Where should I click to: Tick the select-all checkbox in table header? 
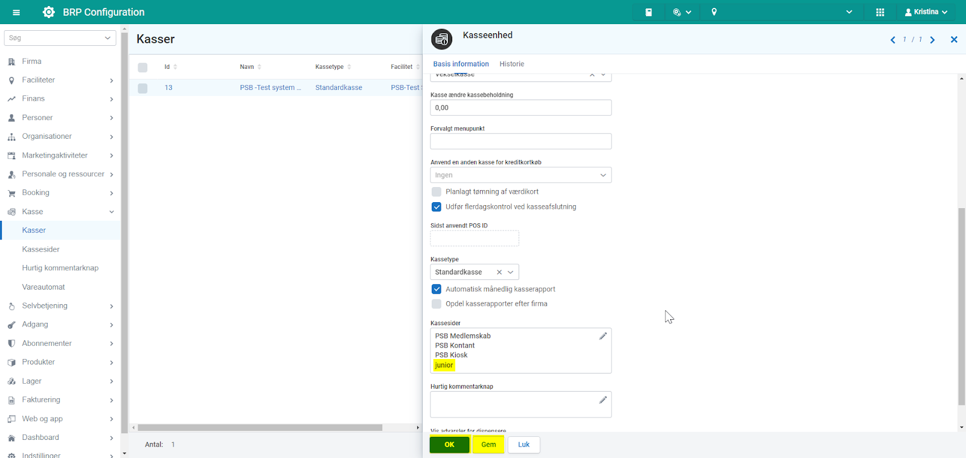tap(142, 67)
